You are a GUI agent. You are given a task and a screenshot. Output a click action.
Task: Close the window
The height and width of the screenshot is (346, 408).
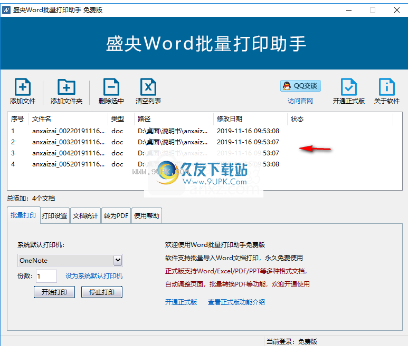[397, 10]
